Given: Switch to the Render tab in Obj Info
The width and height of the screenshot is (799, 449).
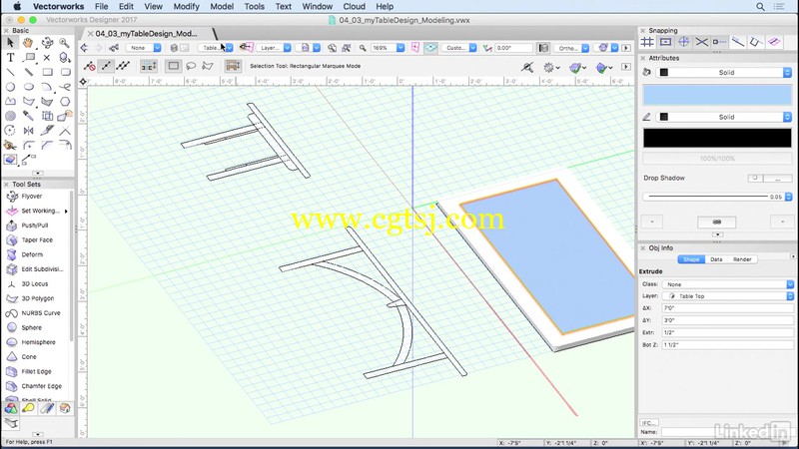Looking at the screenshot, I should click(742, 259).
